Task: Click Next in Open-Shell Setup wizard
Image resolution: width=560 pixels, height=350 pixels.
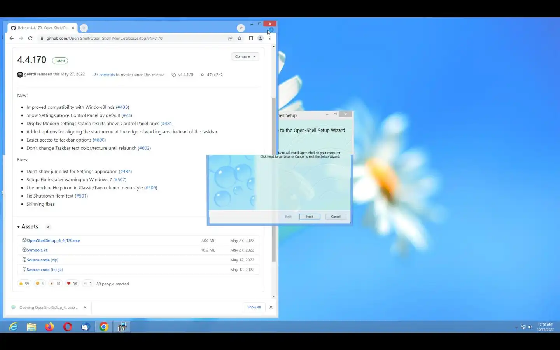Action: coord(310,217)
